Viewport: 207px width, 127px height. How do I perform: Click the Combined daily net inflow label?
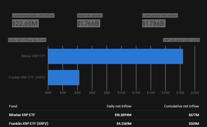tap(33, 16)
